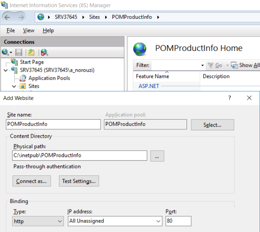This screenshot has width=260, height=232.
Task: Open the connection globe dropdown arrow
Action: (x=11, y=52)
